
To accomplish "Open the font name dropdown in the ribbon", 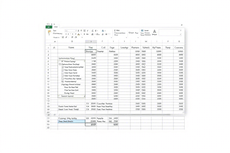I will pos(71,30).
